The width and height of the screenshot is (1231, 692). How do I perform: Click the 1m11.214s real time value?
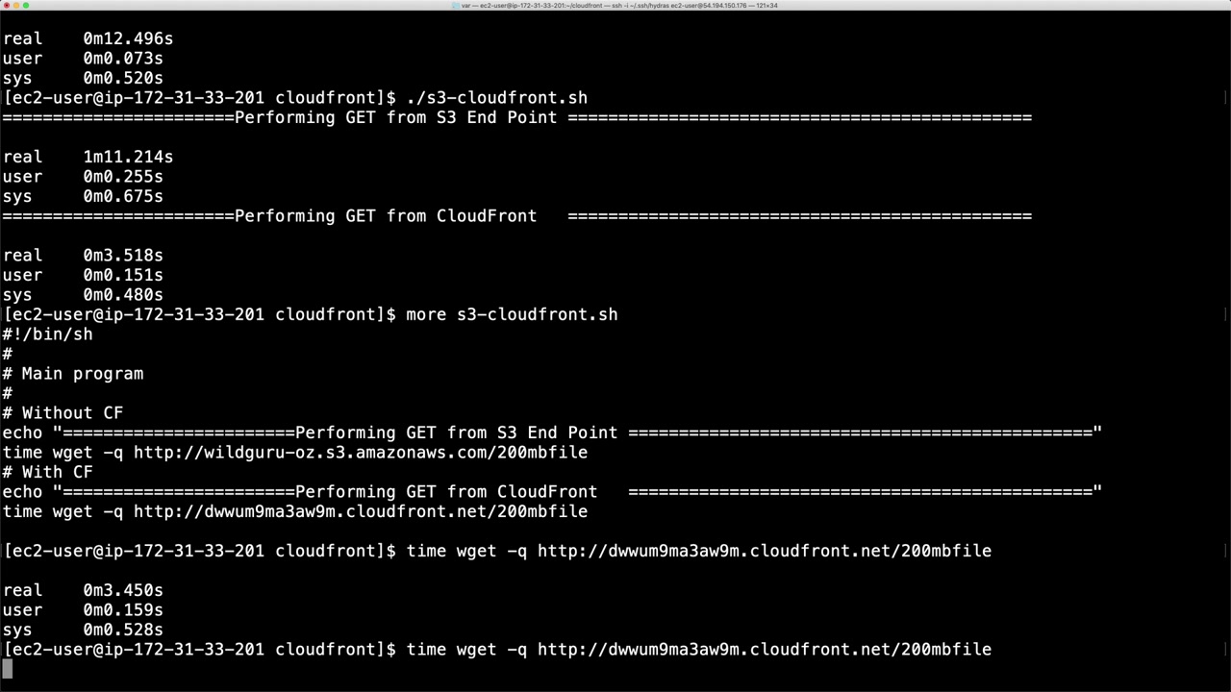click(x=128, y=157)
